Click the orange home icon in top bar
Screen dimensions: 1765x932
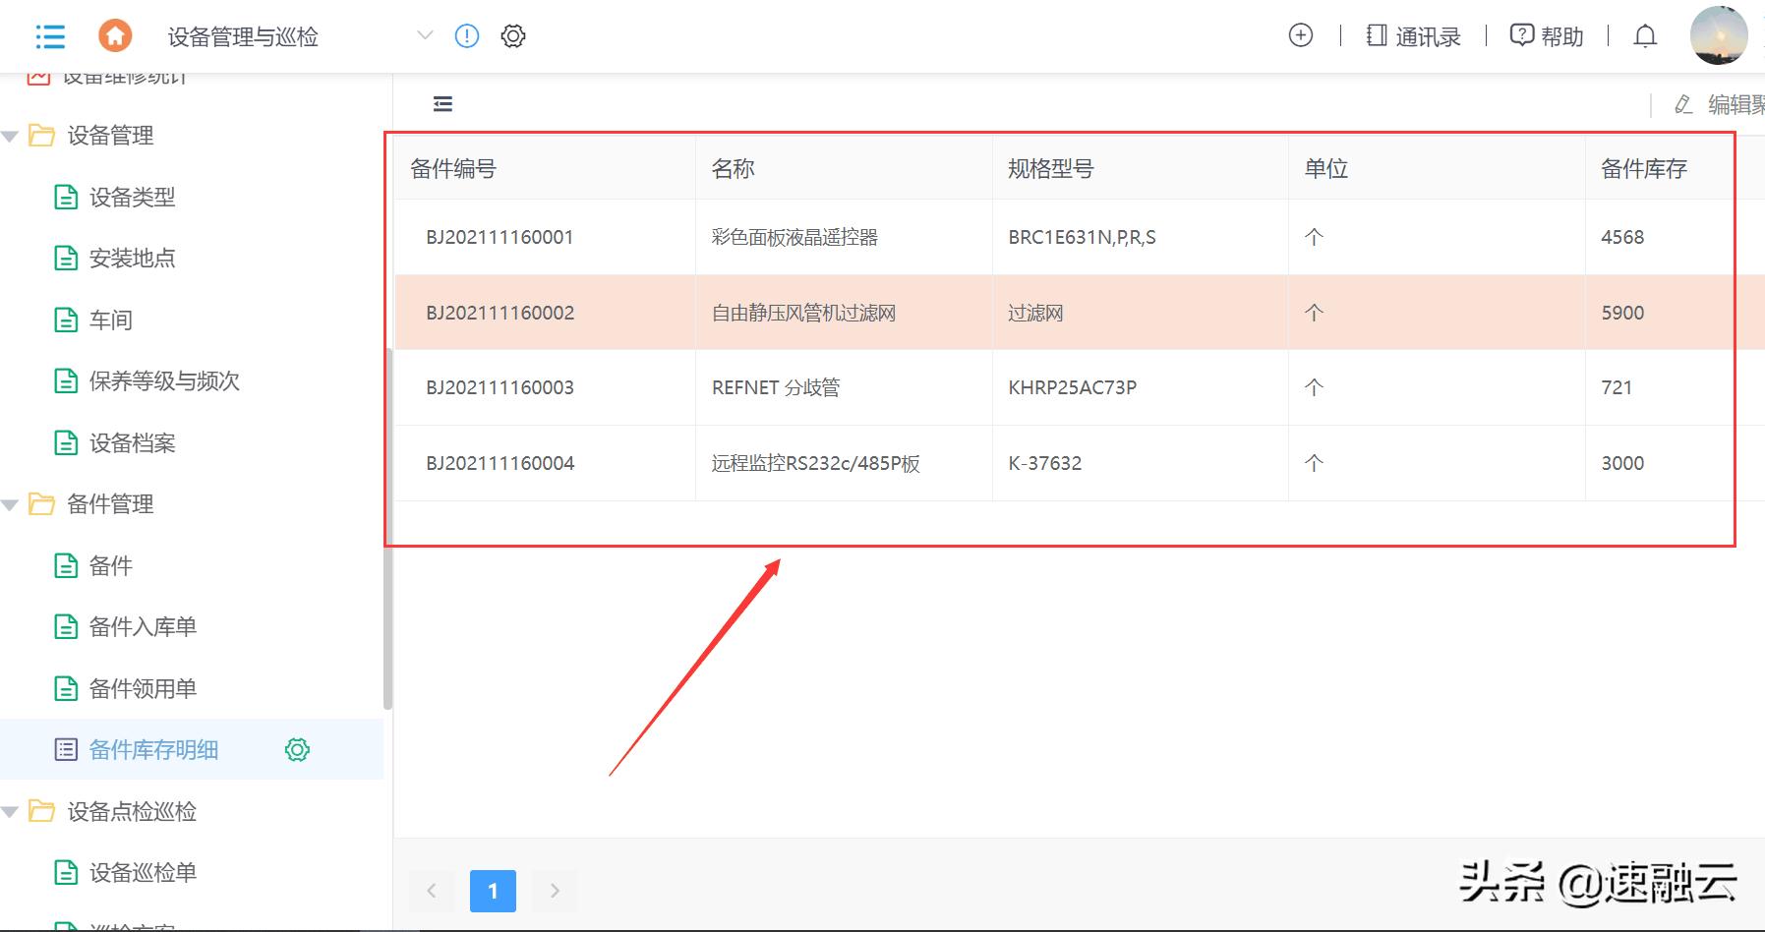point(115,35)
